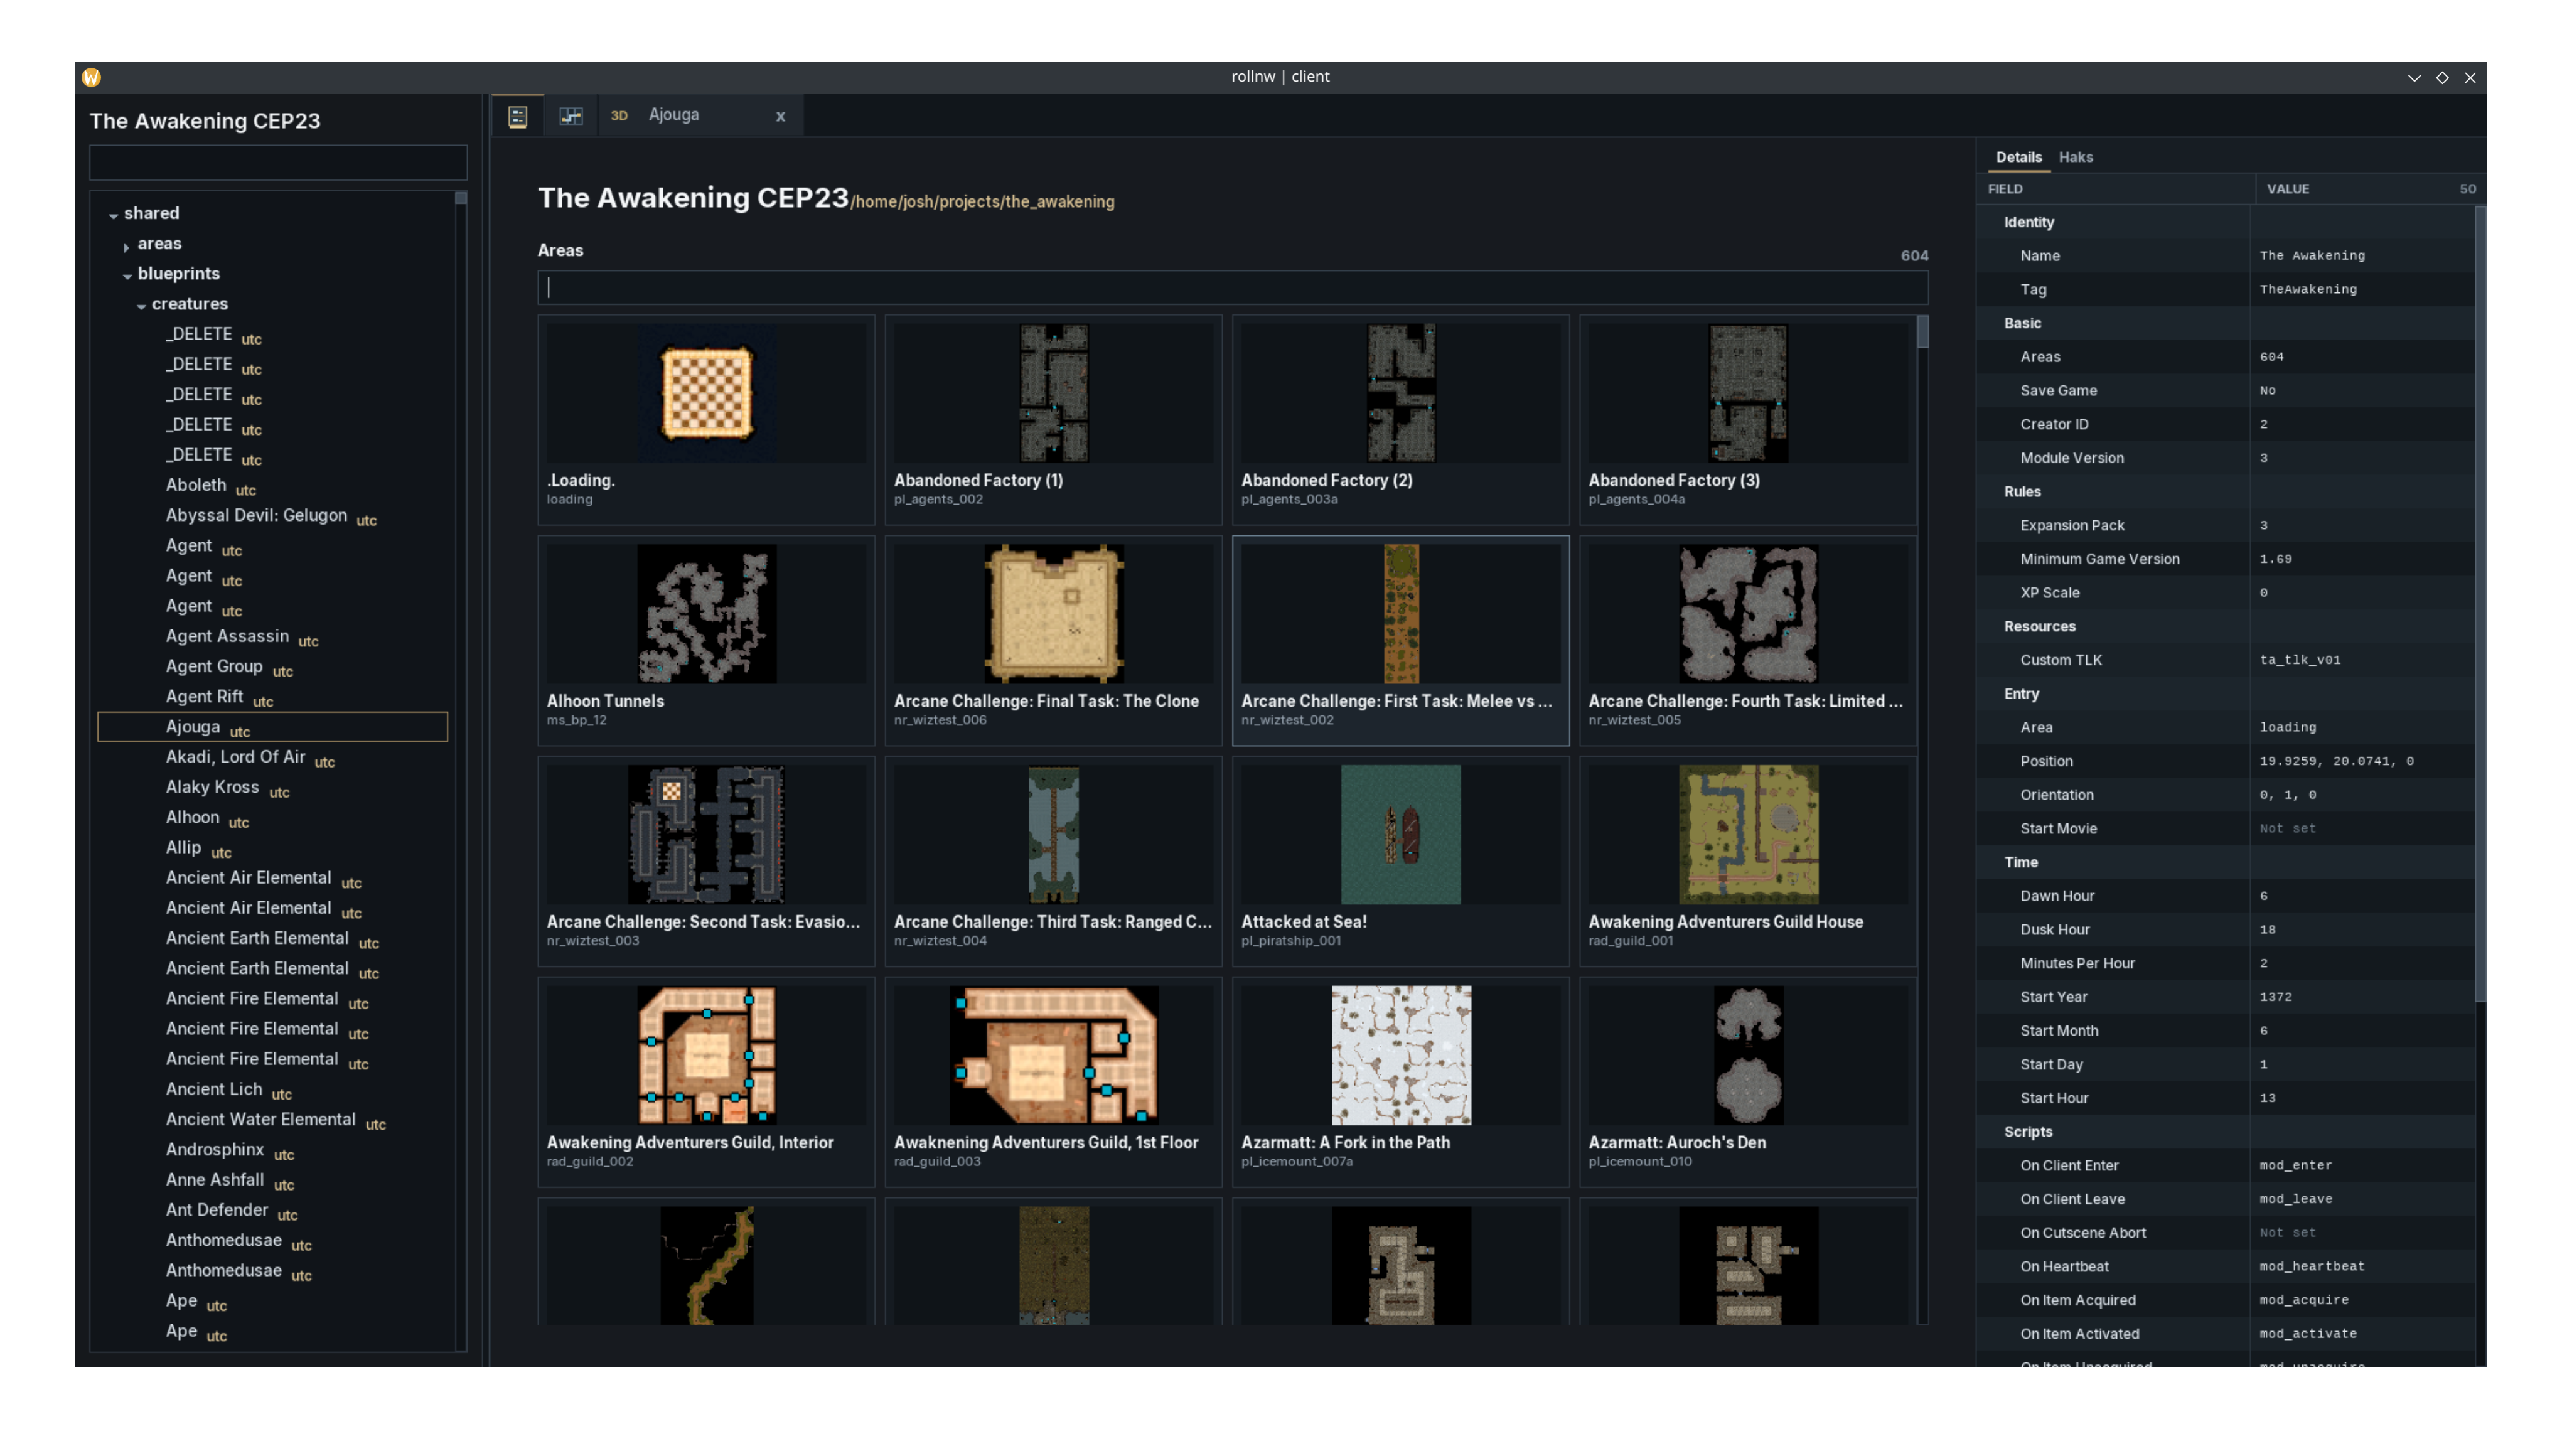Viewport: 2562px width, 1456px height.
Task: Open Awakening Adventurers Guild, Interior area
Action: [x=706, y=1082]
